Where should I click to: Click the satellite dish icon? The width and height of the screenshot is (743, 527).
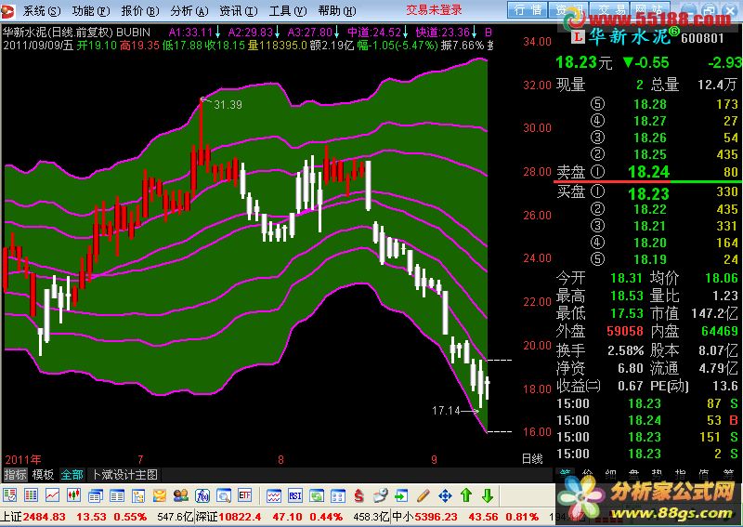(x=381, y=495)
